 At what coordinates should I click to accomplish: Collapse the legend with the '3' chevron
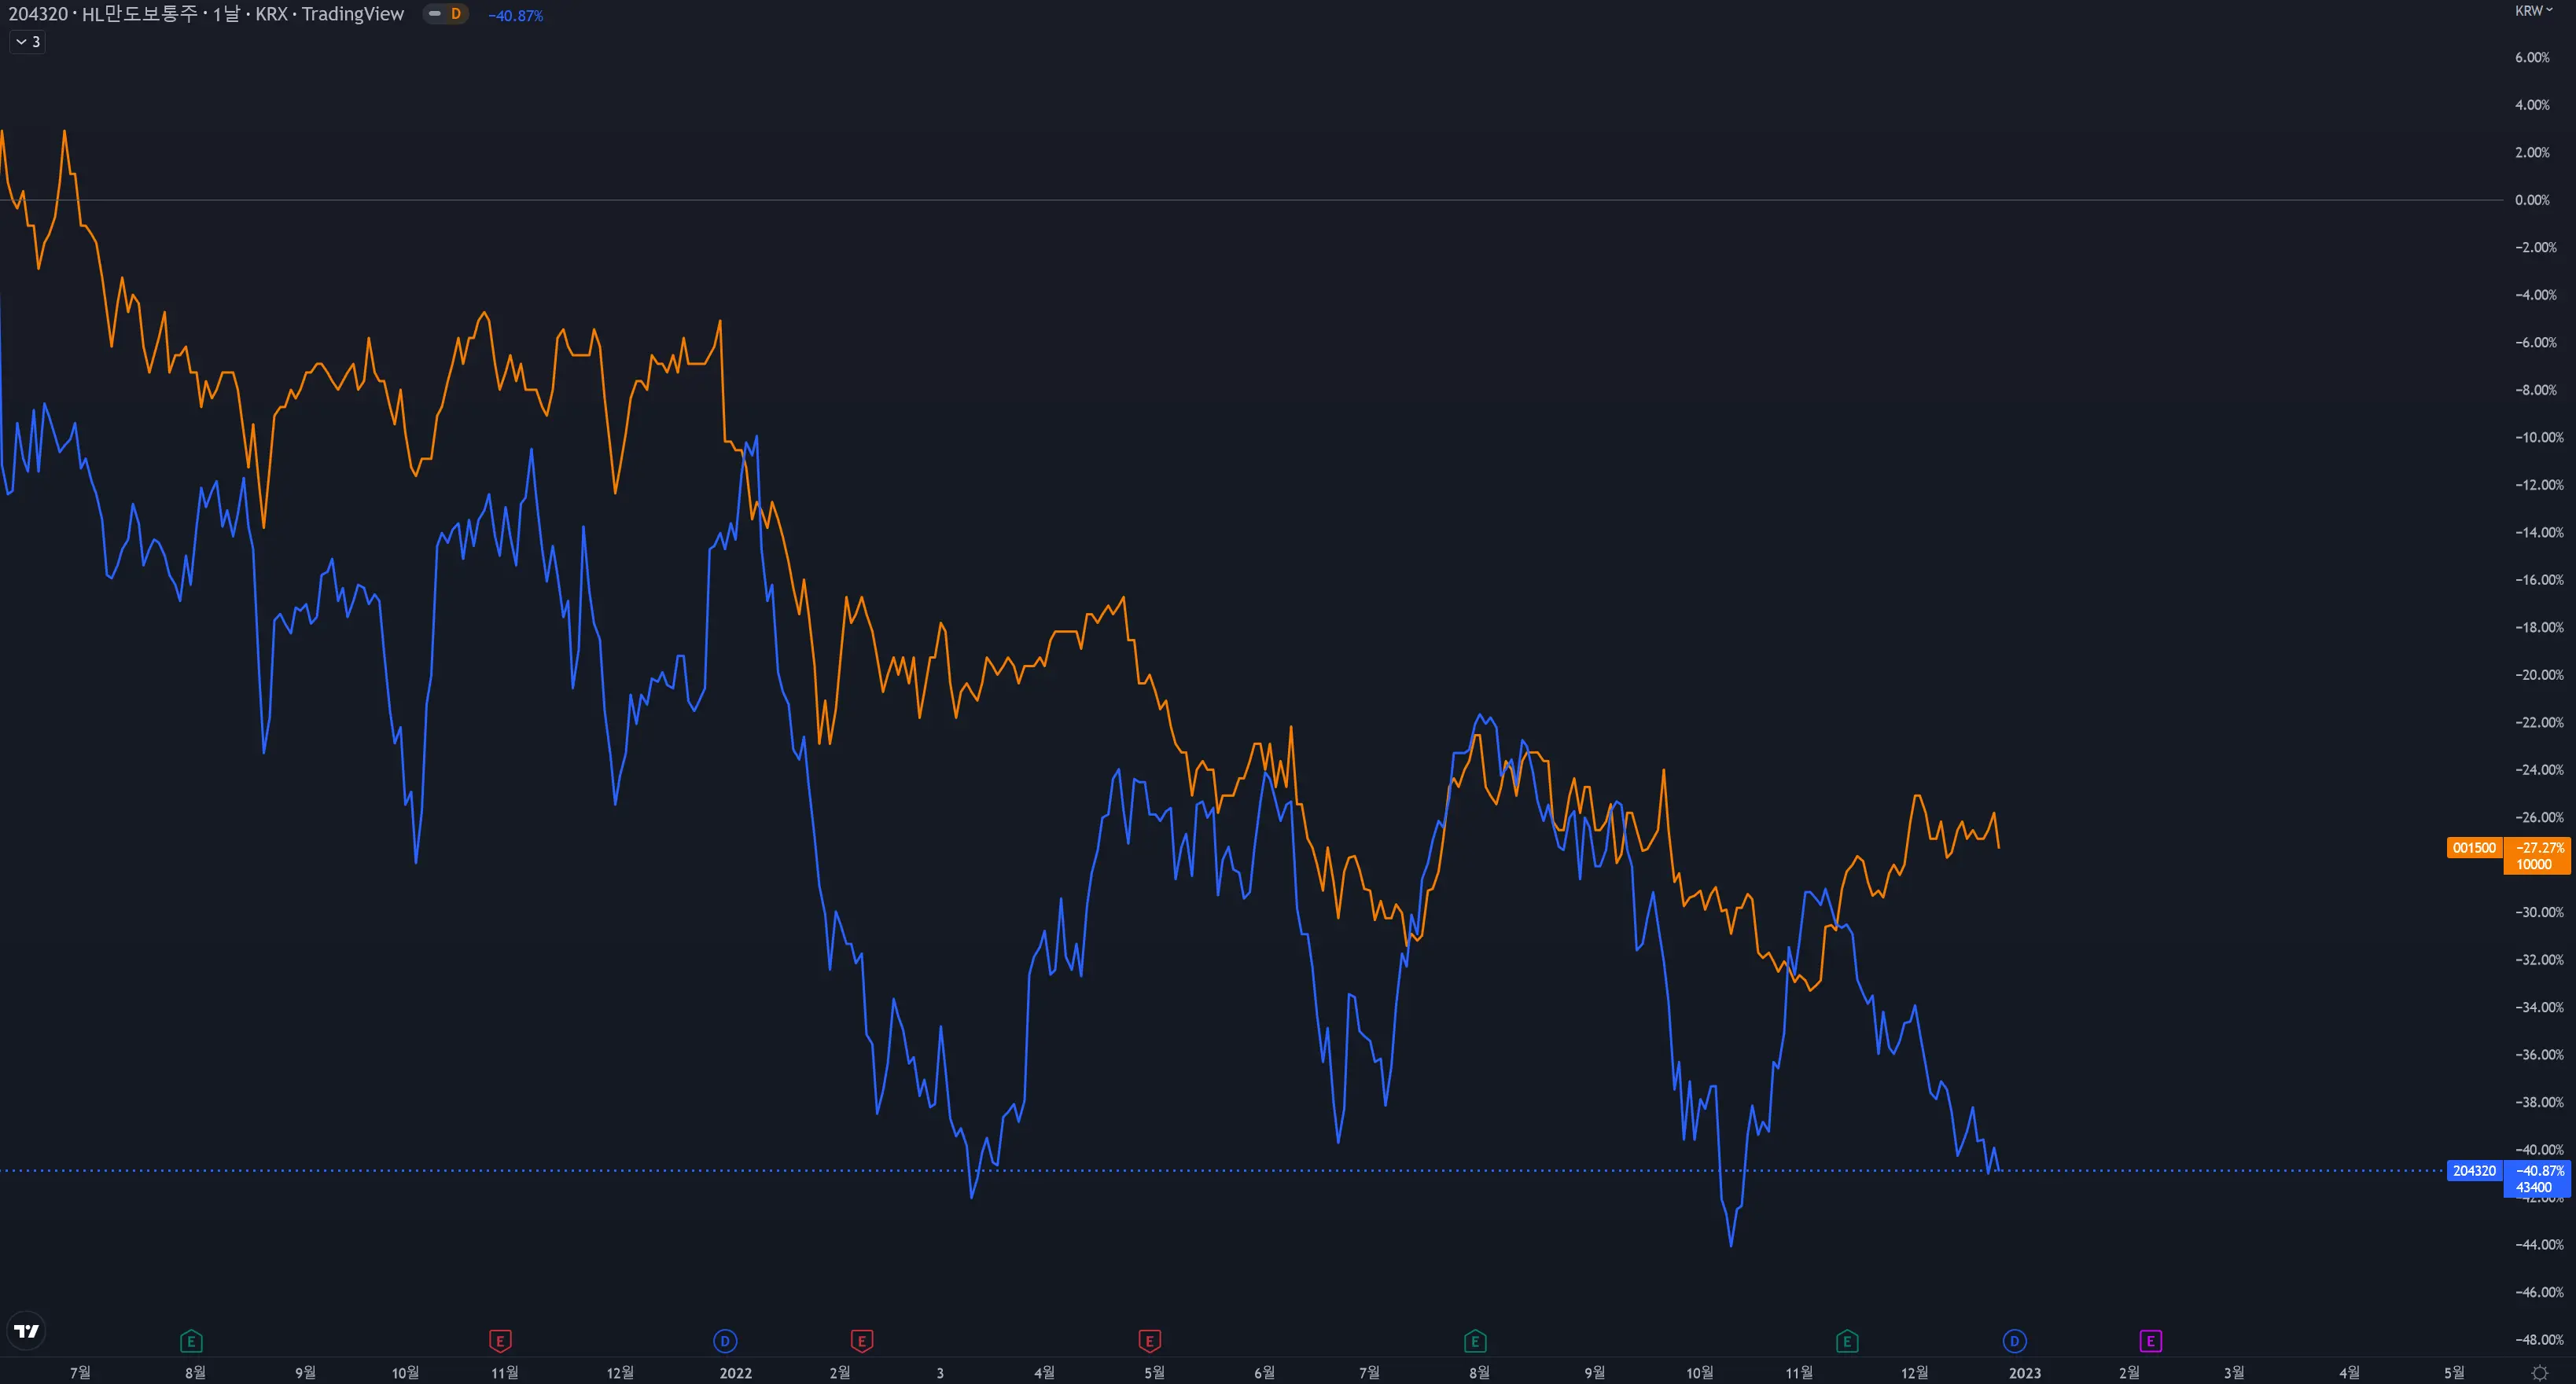(27, 42)
